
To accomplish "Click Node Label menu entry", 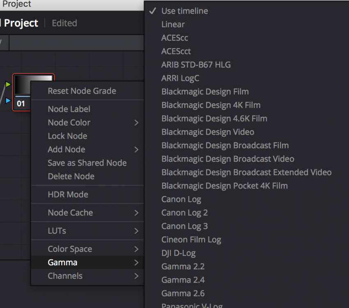I will tap(69, 109).
